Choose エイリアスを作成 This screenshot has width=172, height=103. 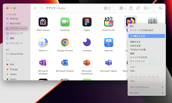(147, 57)
